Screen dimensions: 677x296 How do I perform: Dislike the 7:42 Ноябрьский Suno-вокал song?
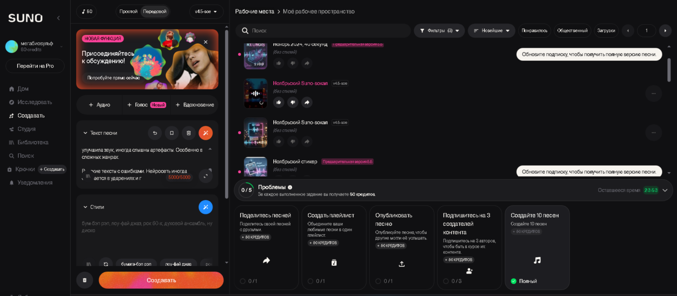tap(293, 141)
